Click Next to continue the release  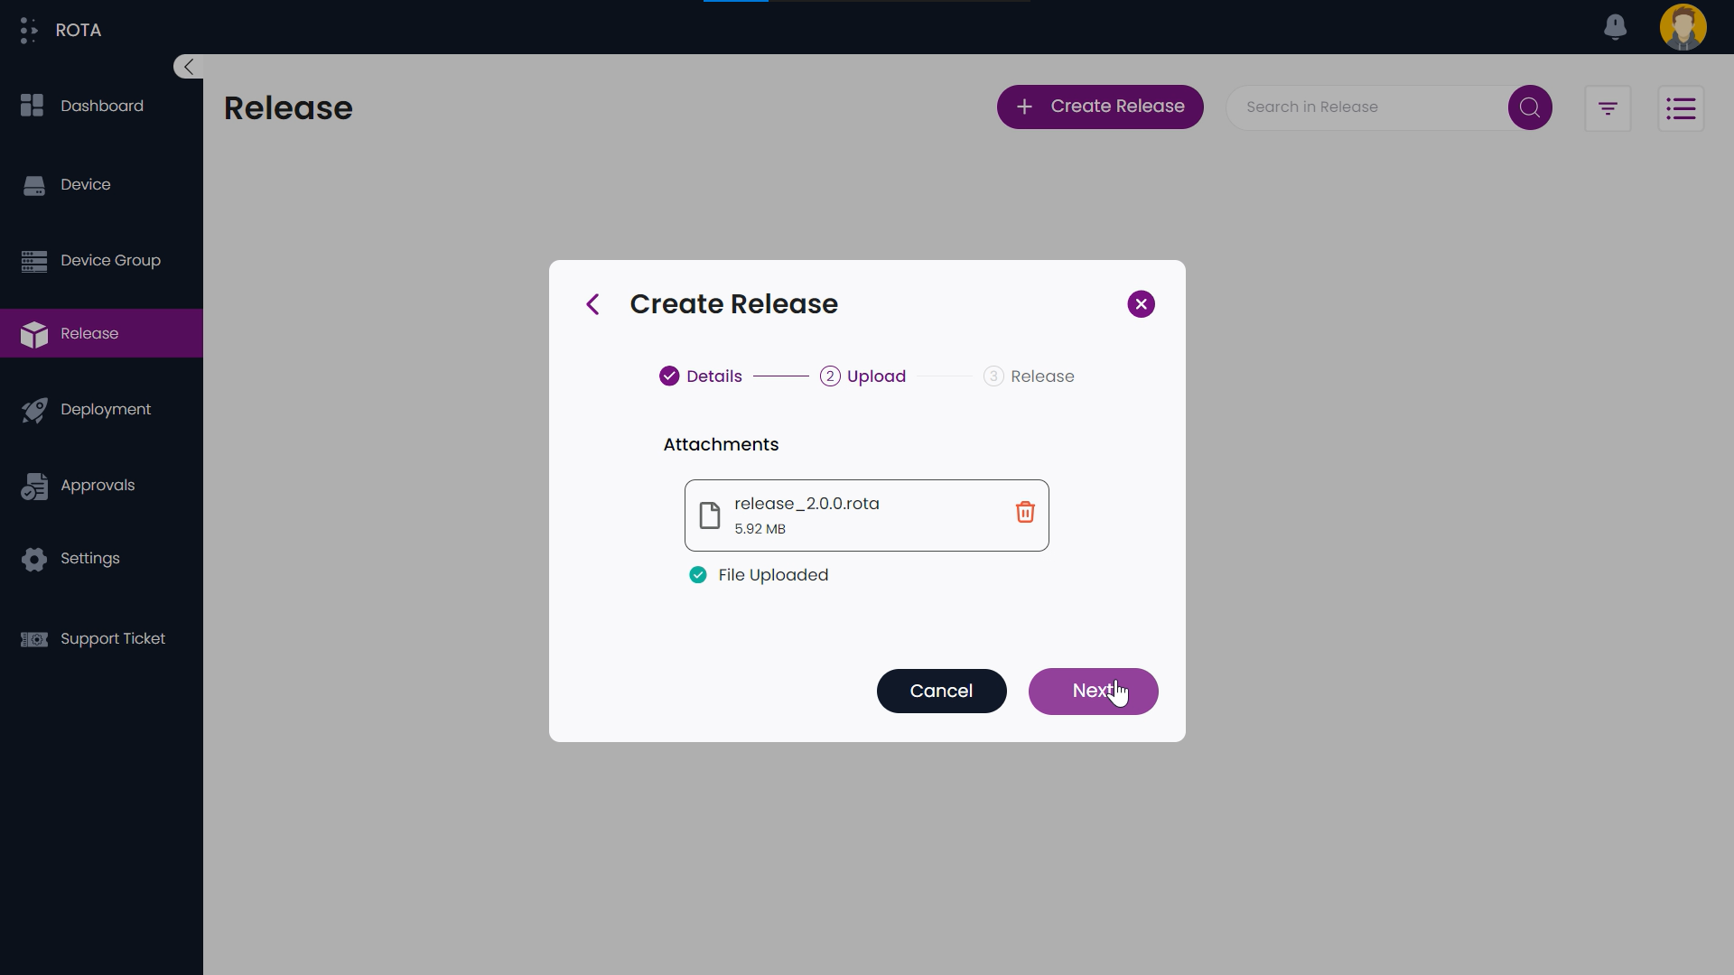point(1093,691)
